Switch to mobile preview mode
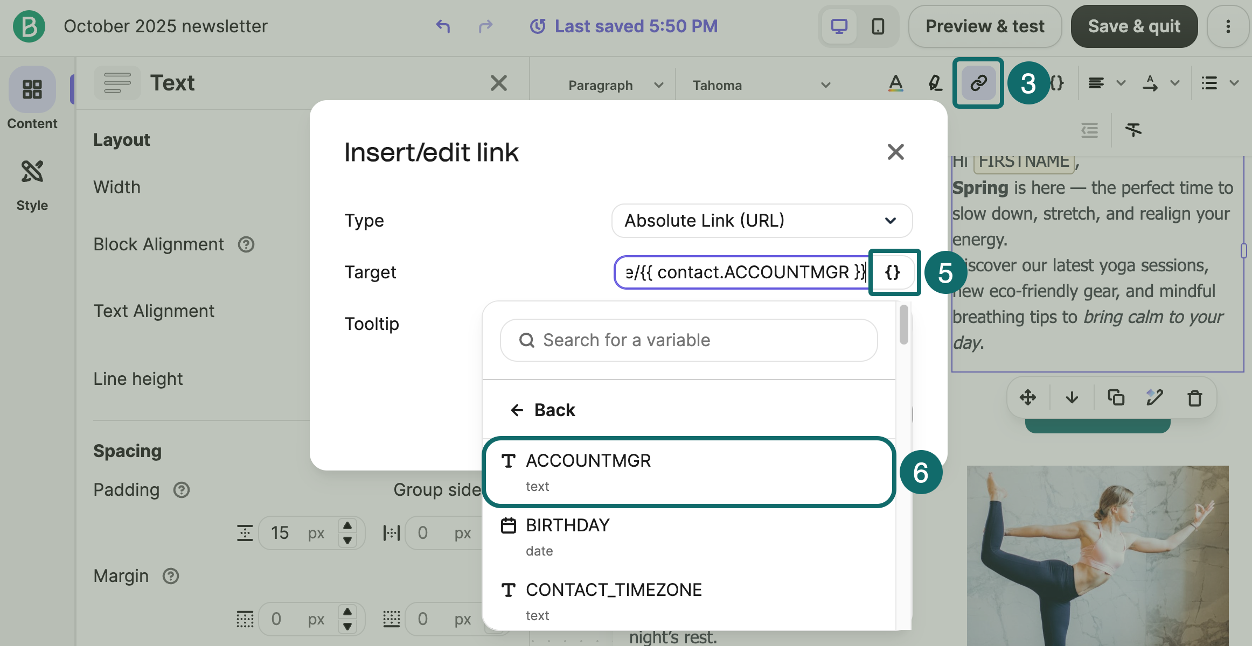The image size is (1252, 646). point(878,26)
